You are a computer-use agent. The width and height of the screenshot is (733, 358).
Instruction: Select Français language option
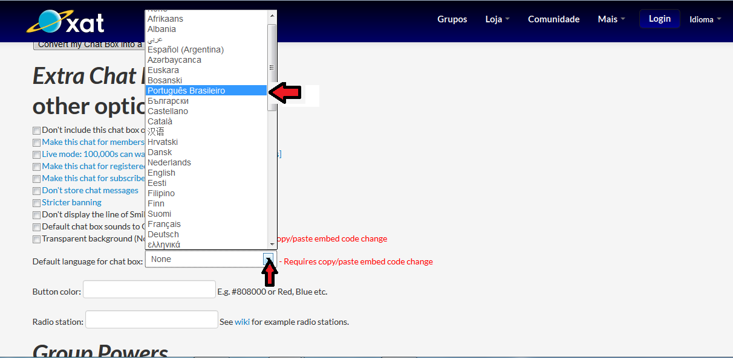point(206,224)
